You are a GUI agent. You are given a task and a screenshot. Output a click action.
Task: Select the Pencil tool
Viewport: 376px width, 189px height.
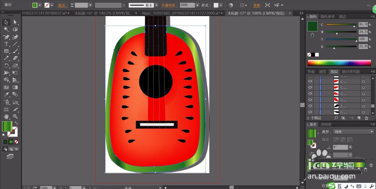pyautogui.click(x=6, y=58)
